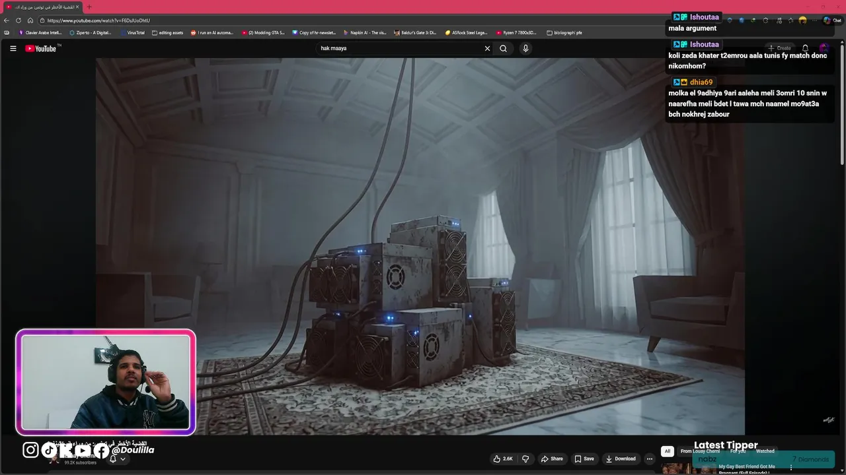846x475 pixels.
Task: Open the 'Ziperto - A Digital...' bookmark
Action: pyautogui.click(x=91, y=32)
